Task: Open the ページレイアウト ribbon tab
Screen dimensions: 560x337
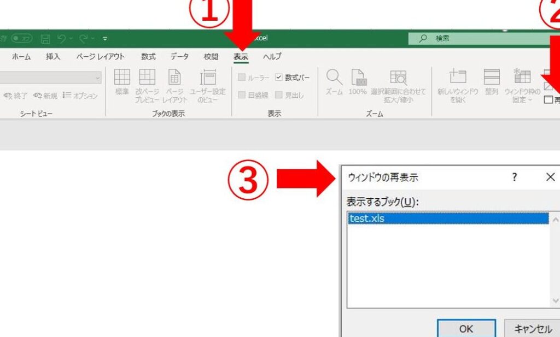Action: 100,56
